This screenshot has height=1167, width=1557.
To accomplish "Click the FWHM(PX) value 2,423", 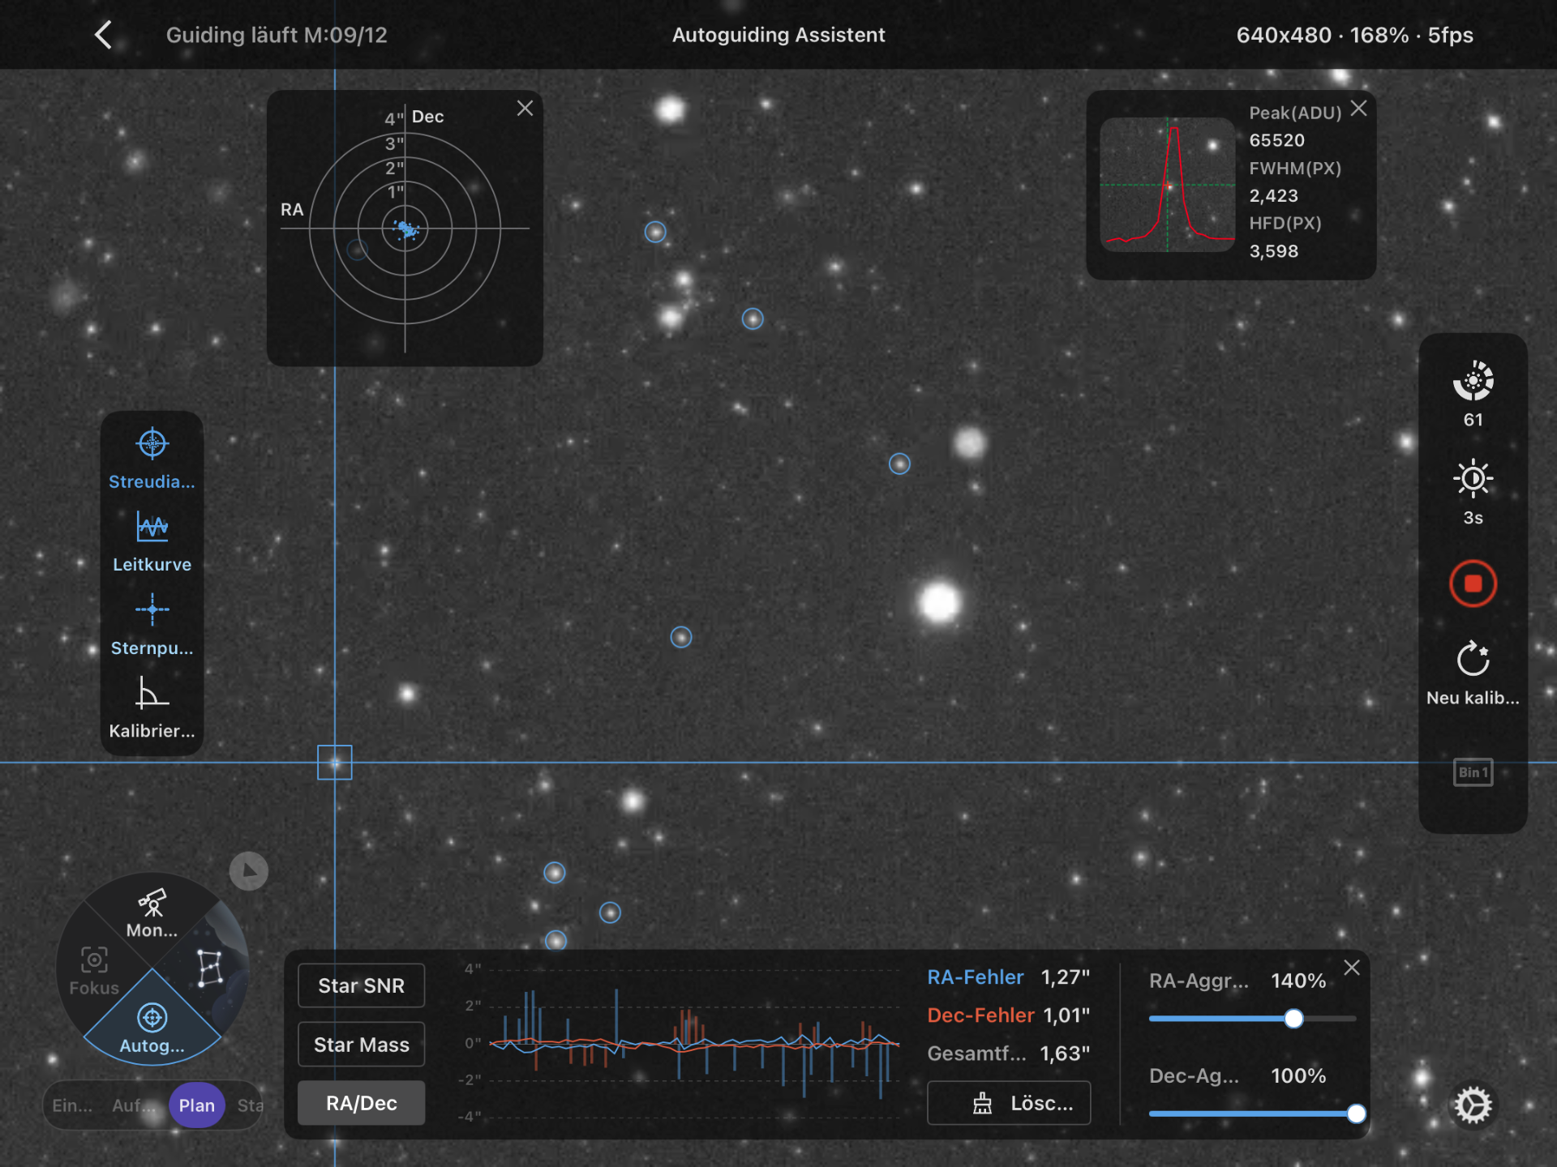I will [1273, 195].
